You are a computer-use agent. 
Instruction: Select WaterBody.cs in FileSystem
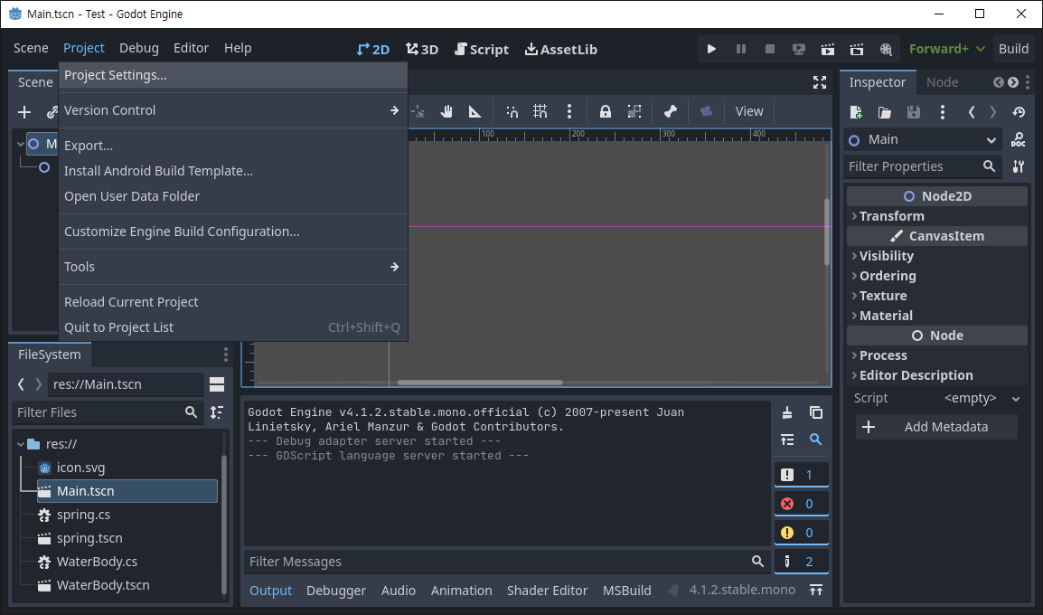(97, 562)
